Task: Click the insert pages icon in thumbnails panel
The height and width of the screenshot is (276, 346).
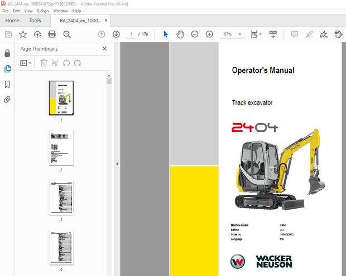Action: [55, 63]
